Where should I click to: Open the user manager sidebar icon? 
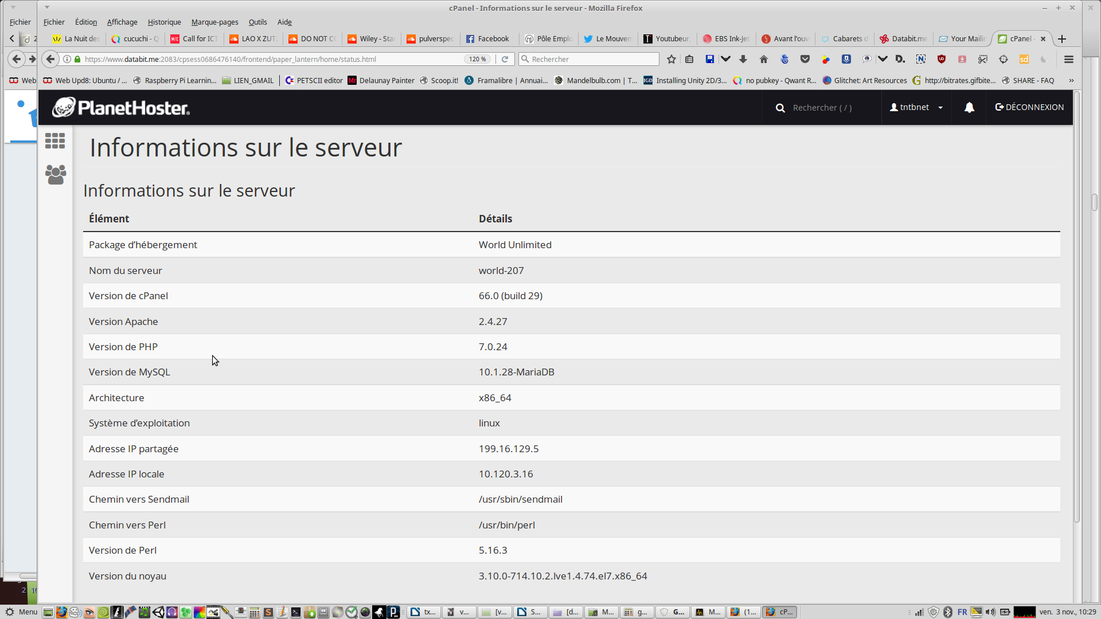(x=56, y=174)
